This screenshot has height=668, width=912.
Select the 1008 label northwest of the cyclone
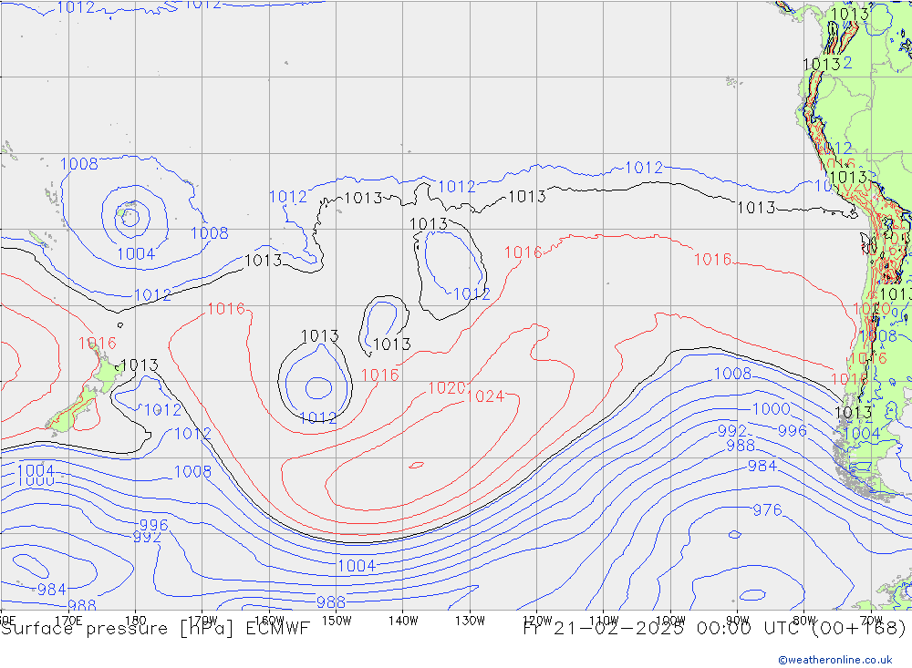[x=79, y=164]
